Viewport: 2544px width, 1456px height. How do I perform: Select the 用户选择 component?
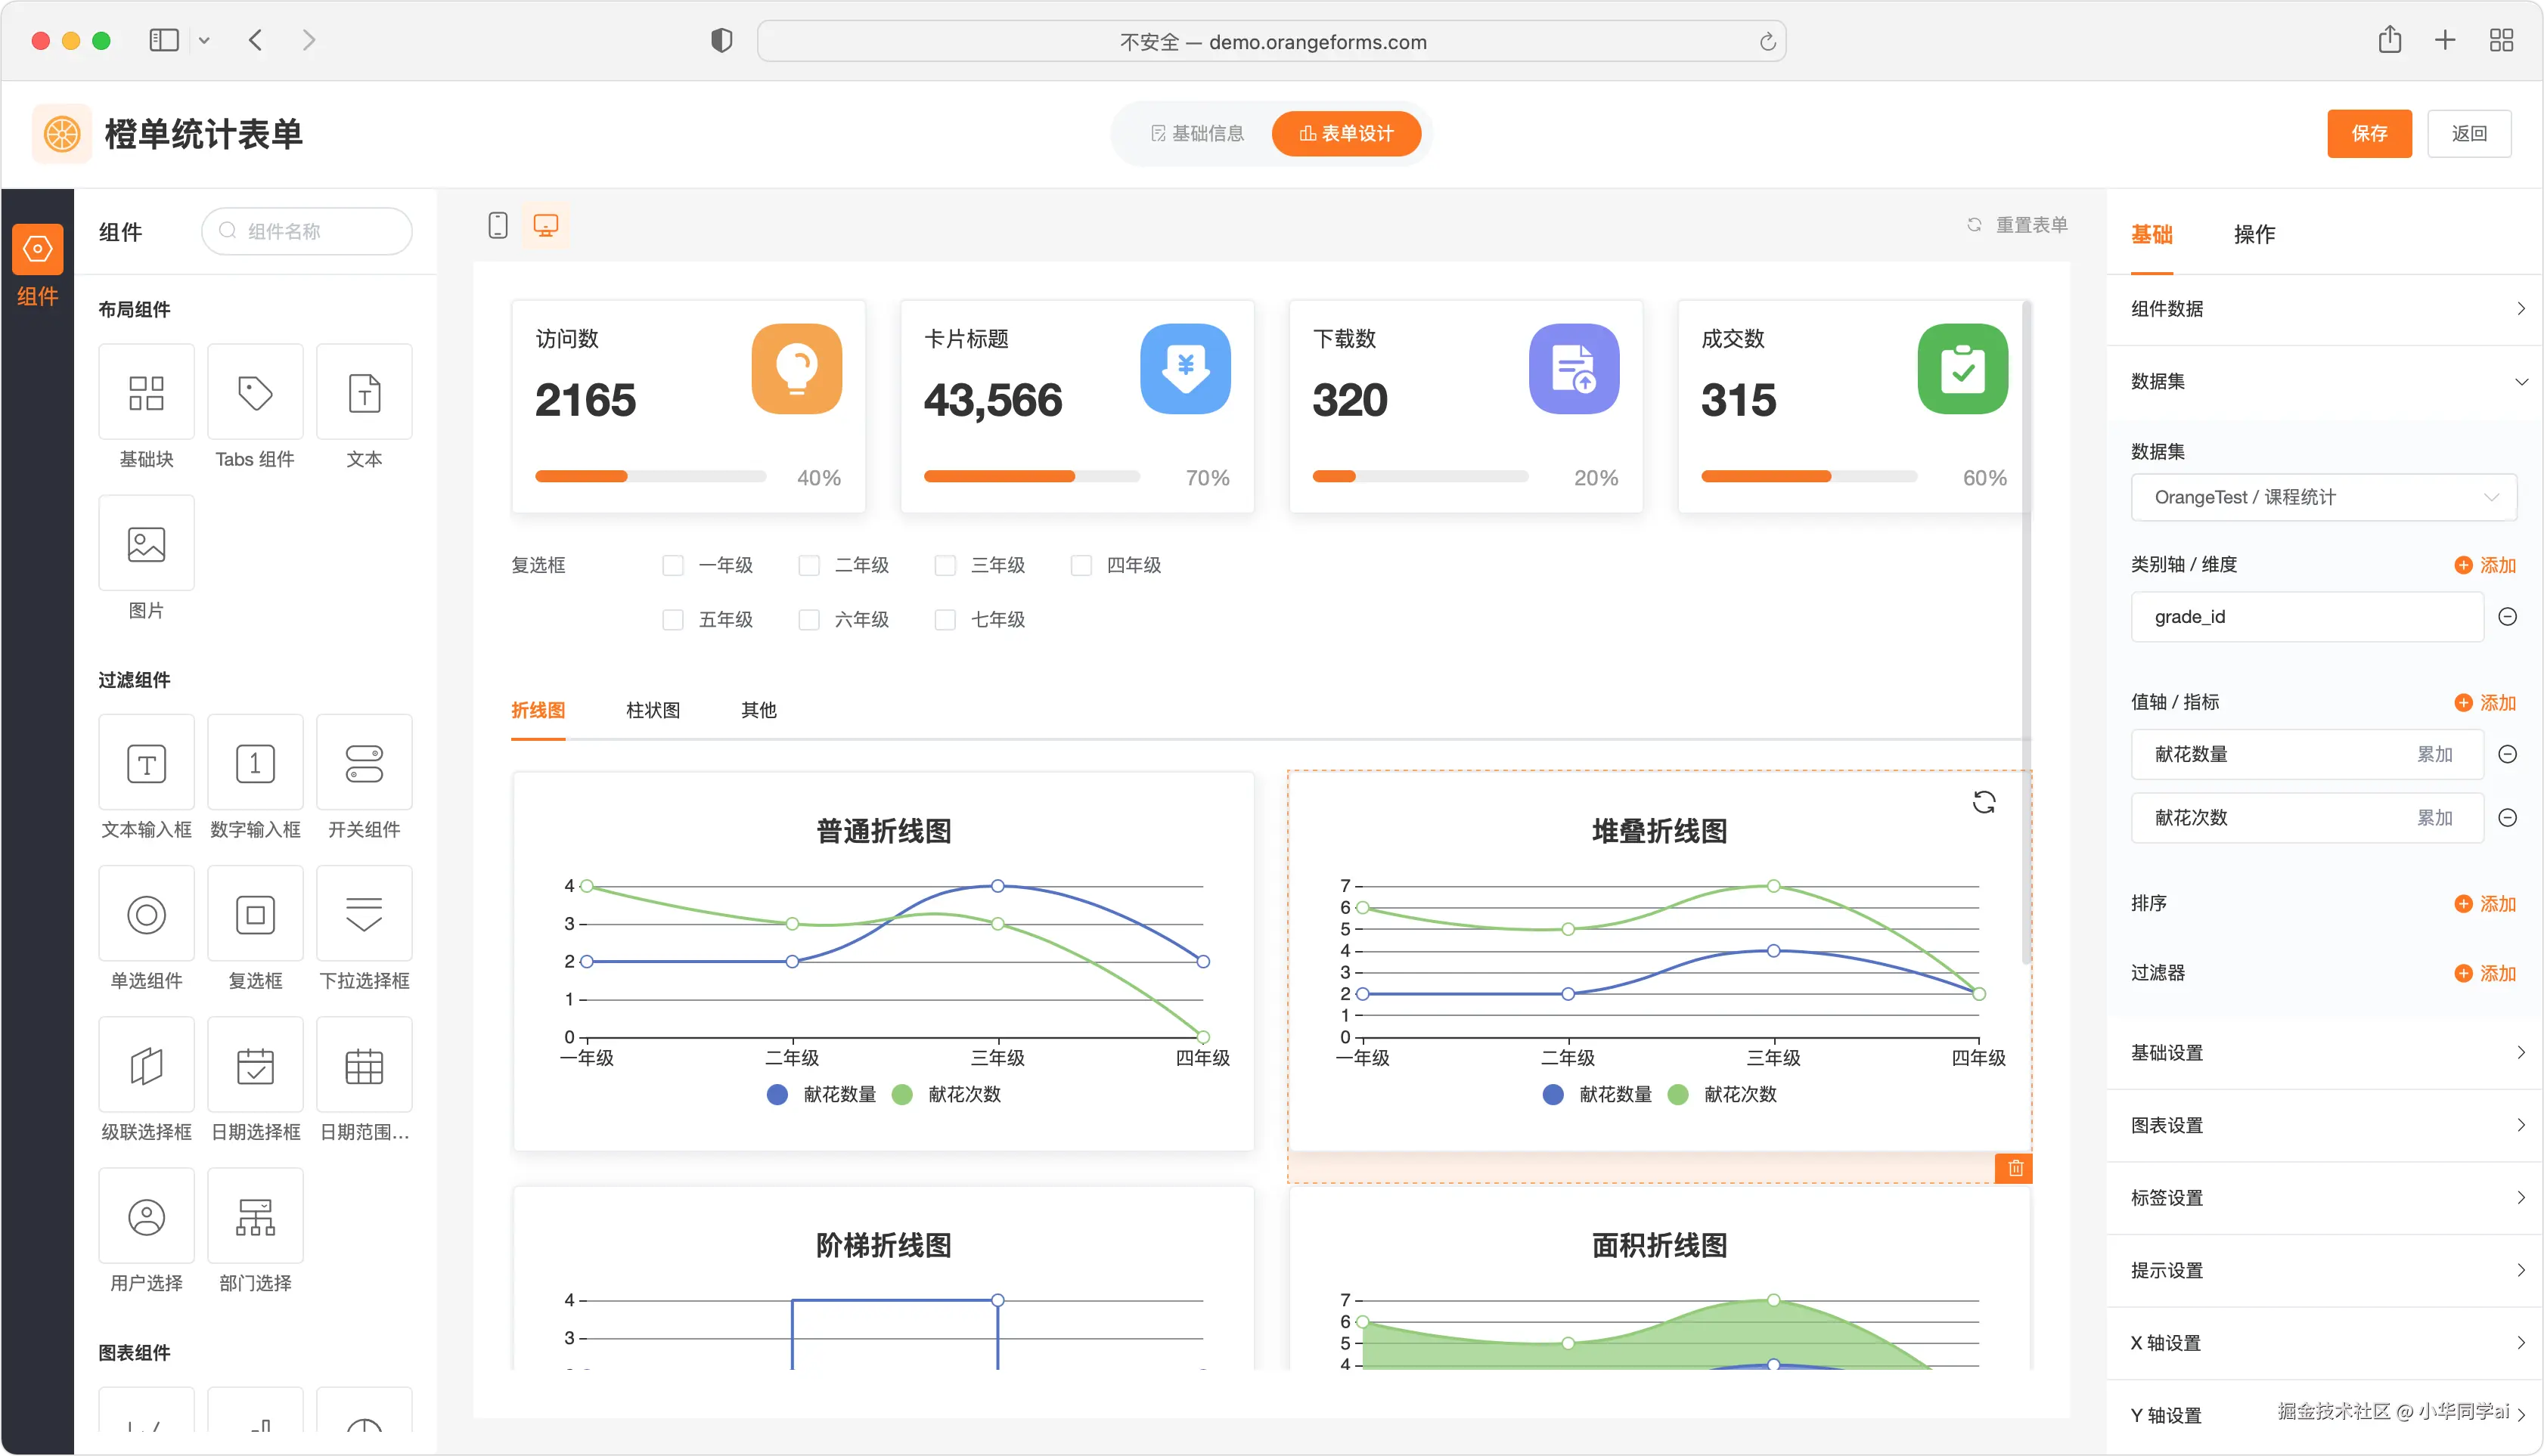tap(146, 1216)
